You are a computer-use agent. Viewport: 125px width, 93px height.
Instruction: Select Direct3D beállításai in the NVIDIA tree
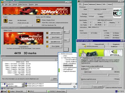[x=71, y=60]
